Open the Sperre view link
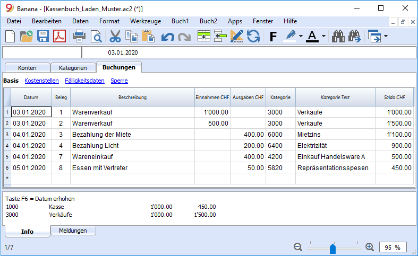Screen dimensions: 418x256 tap(119, 81)
